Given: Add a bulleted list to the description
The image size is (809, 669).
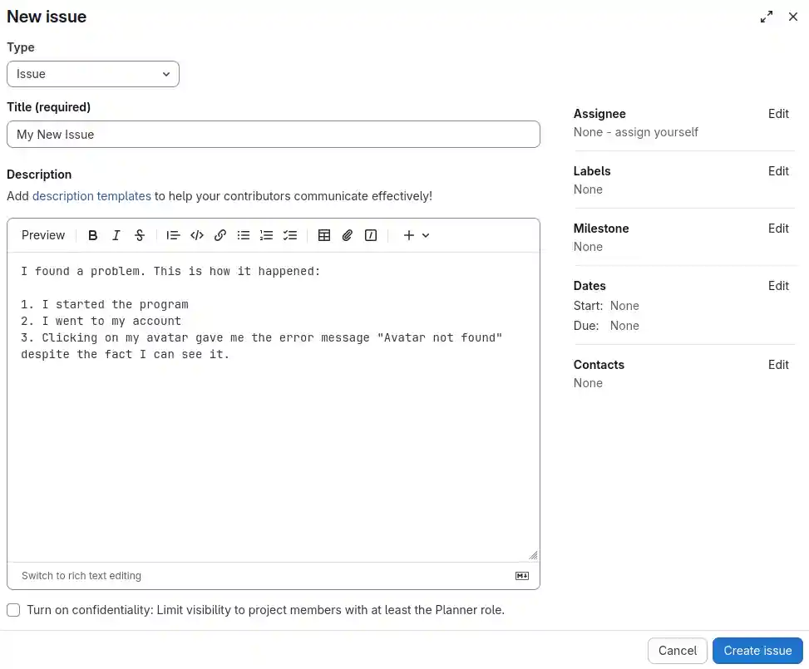Looking at the screenshot, I should click(x=244, y=235).
